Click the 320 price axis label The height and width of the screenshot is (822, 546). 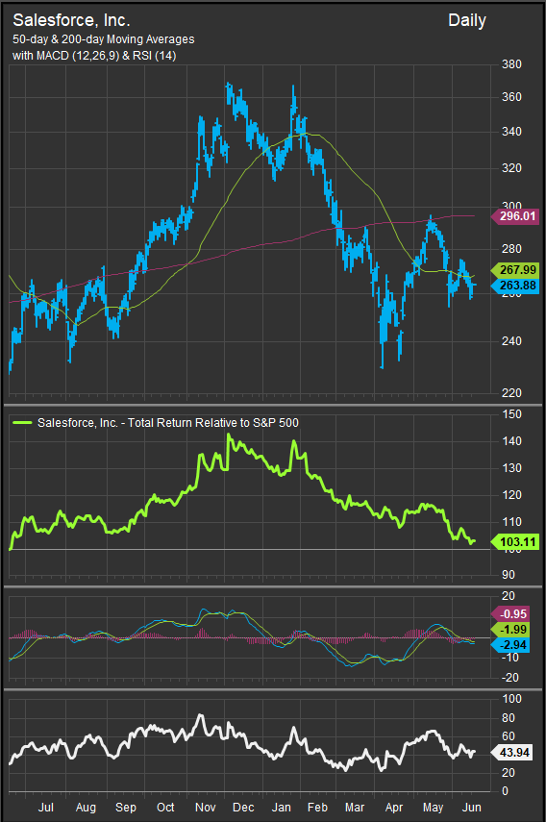point(511,168)
